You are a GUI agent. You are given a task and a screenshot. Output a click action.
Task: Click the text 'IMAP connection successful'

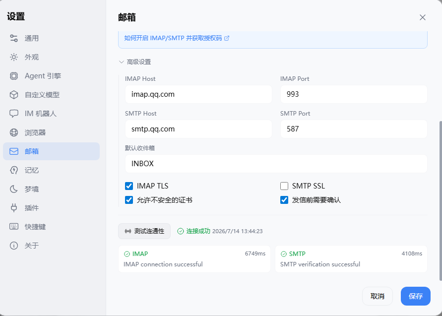click(x=163, y=264)
